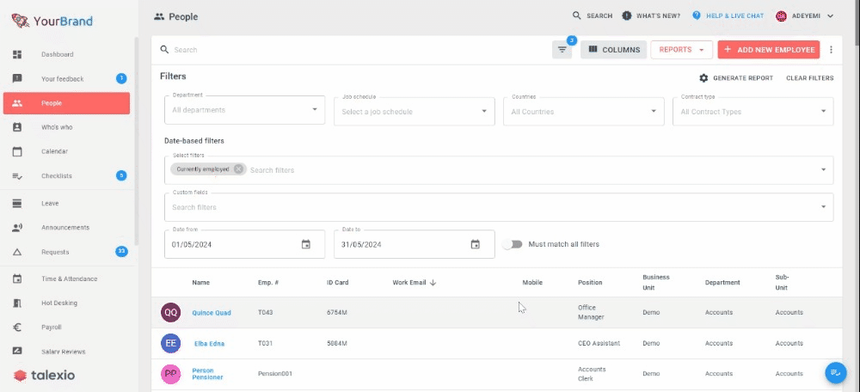860x392 pixels.
Task: Open Help & Live Chat
Action: point(728,15)
